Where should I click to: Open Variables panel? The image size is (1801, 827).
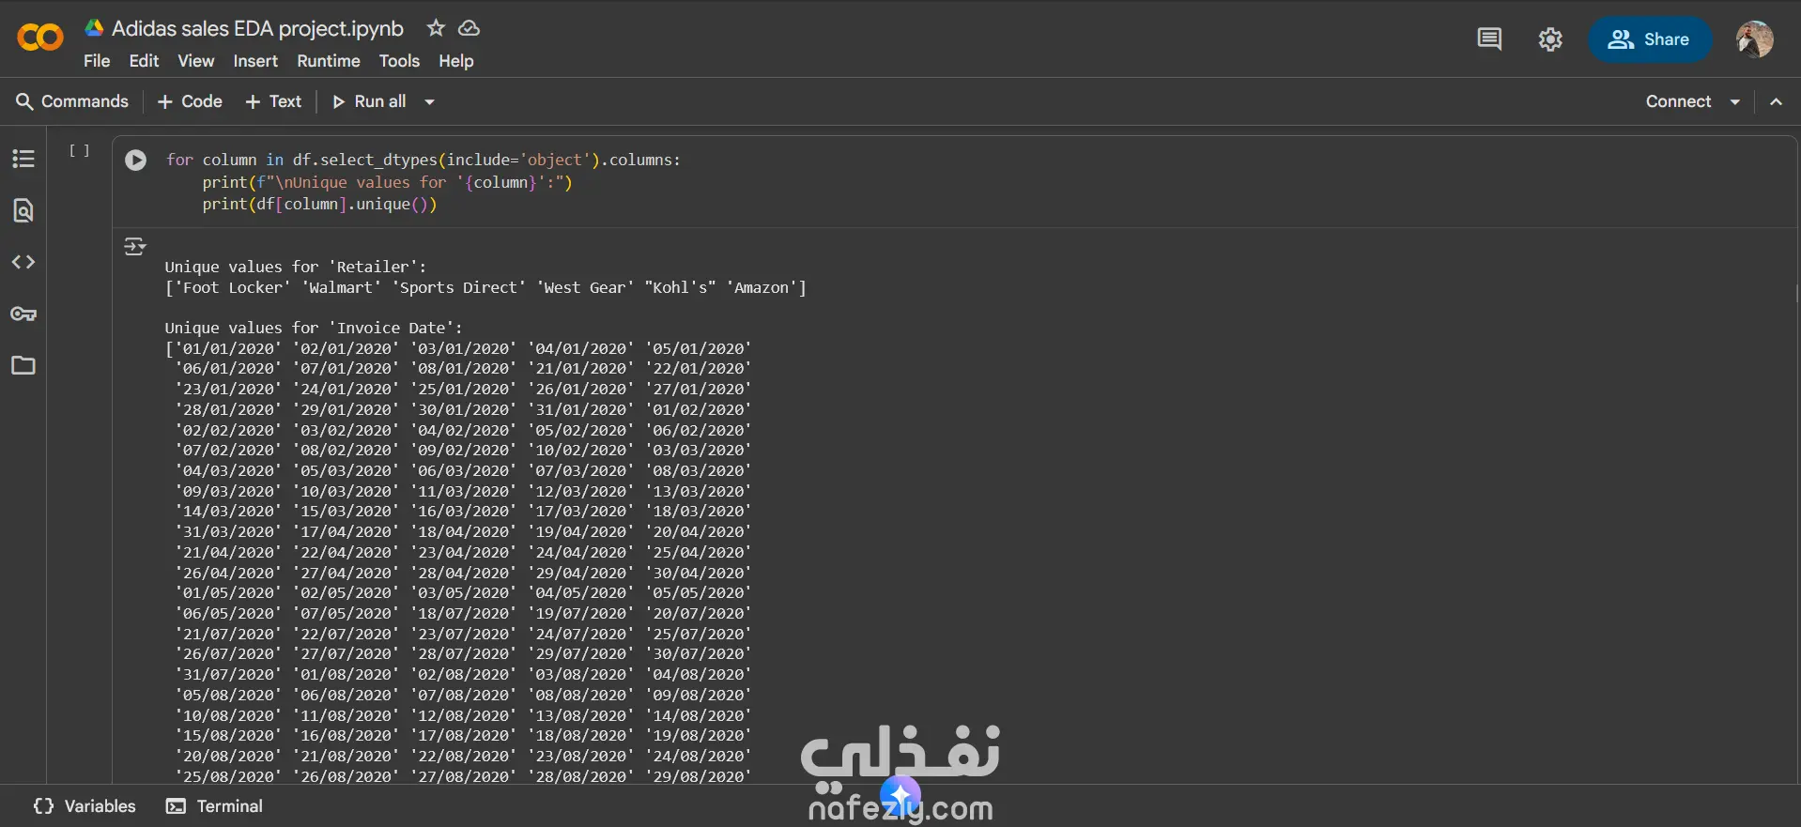(x=85, y=806)
